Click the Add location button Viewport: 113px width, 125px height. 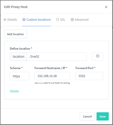click(15, 34)
